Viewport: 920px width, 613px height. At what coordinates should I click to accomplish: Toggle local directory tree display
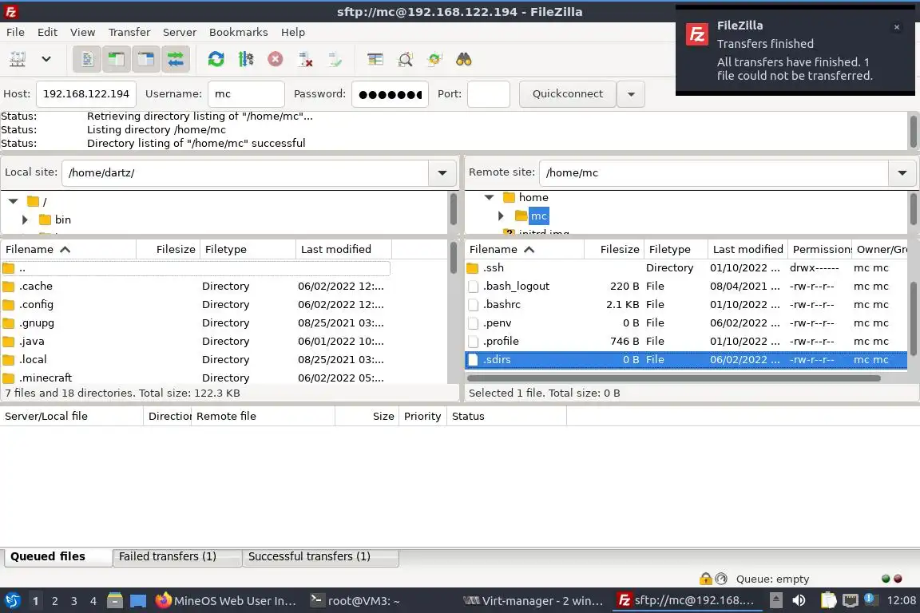pyautogui.click(x=116, y=59)
